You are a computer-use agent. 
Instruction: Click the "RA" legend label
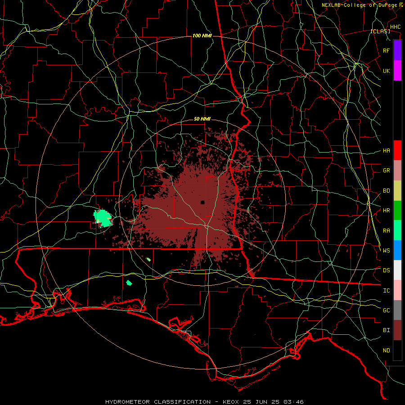click(x=386, y=231)
